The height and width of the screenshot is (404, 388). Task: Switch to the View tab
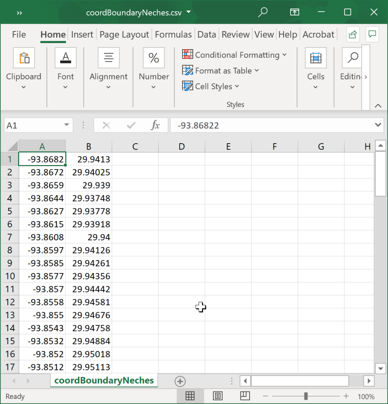click(x=264, y=34)
